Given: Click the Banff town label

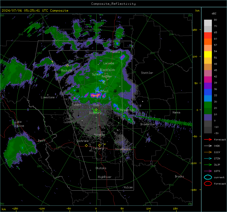Looking at the screenshot, I should pos(42,140).
